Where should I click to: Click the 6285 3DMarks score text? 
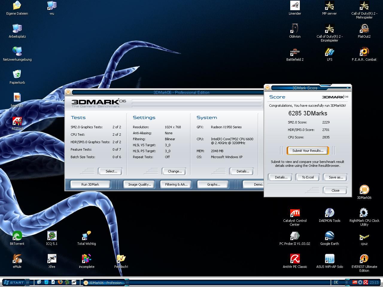[x=308, y=113]
